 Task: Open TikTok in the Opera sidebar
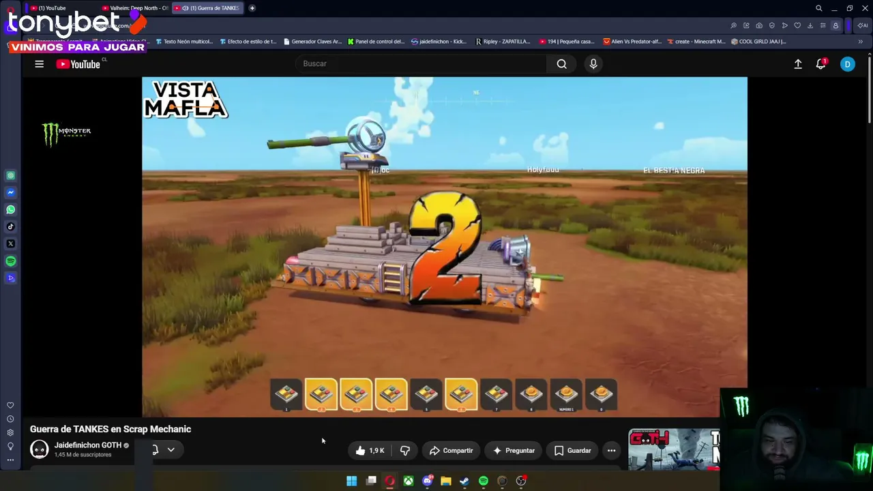coord(10,227)
